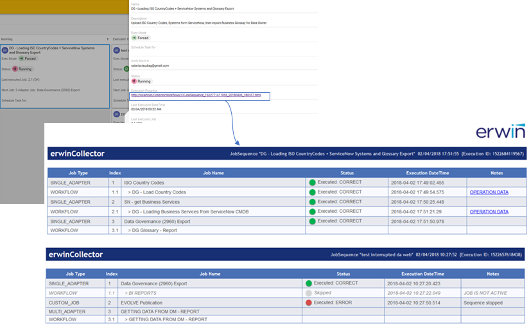Click the 'Sequence stopped' note
Viewport: 529px width, 325px height.
tap(483, 303)
